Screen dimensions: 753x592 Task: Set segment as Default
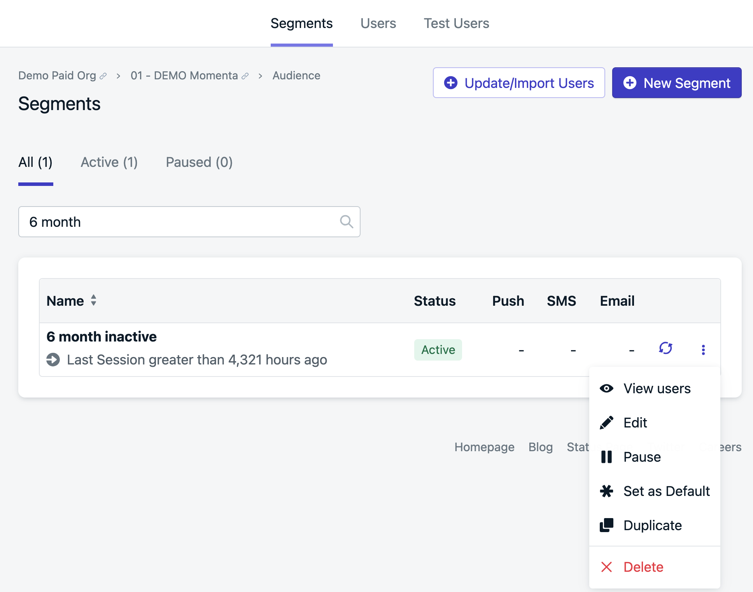[x=666, y=491]
